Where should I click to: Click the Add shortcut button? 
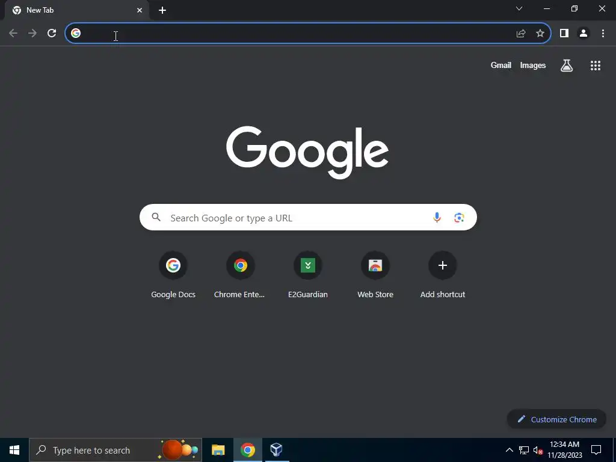click(x=443, y=275)
